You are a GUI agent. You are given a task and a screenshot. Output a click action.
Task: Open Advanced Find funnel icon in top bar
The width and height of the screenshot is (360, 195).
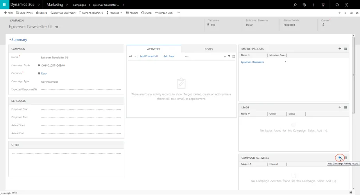323,5
